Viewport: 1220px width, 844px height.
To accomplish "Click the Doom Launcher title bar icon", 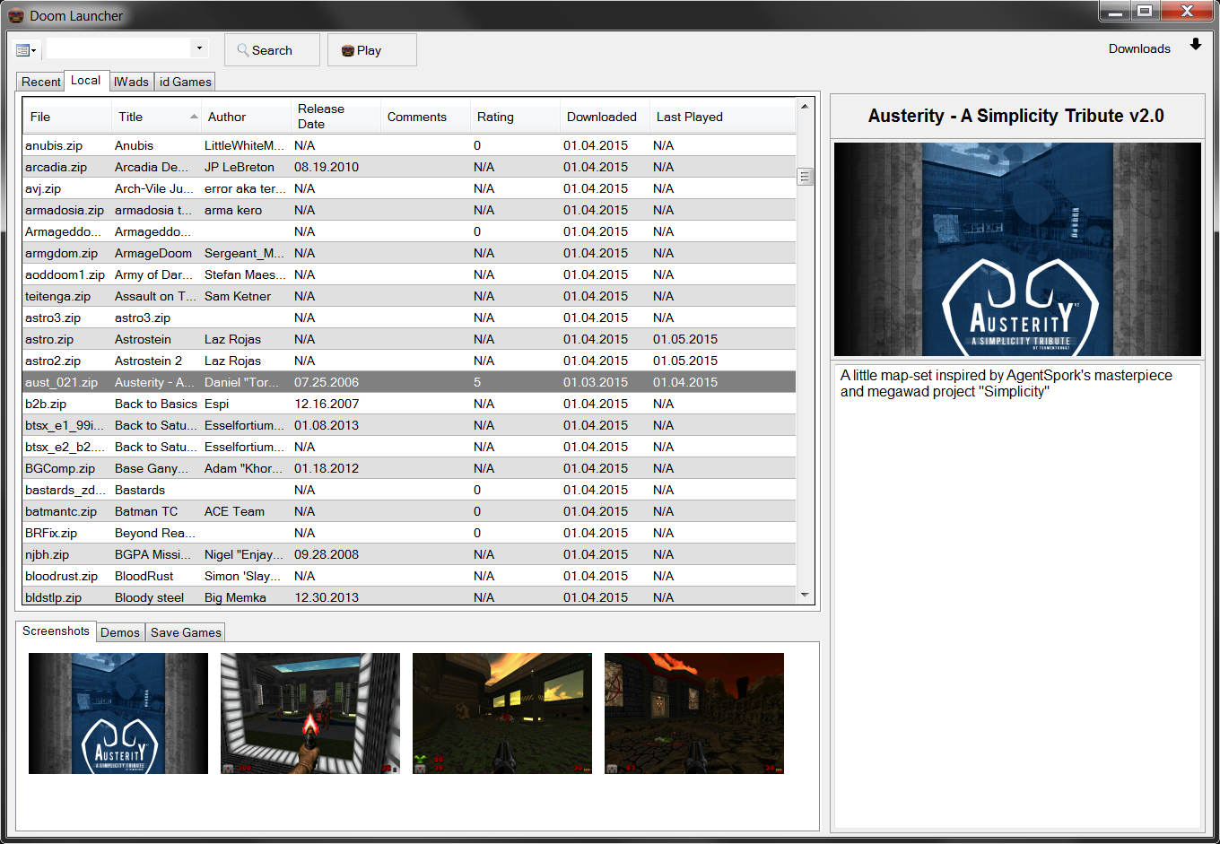I will coord(15,15).
